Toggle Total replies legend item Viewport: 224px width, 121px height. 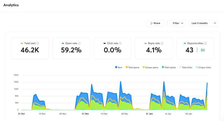pyautogui.click(x=169, y=67)
